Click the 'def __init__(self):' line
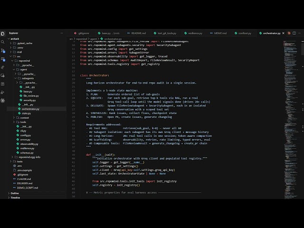This screenshot has width=304, height=228. (x=101, y=155)
